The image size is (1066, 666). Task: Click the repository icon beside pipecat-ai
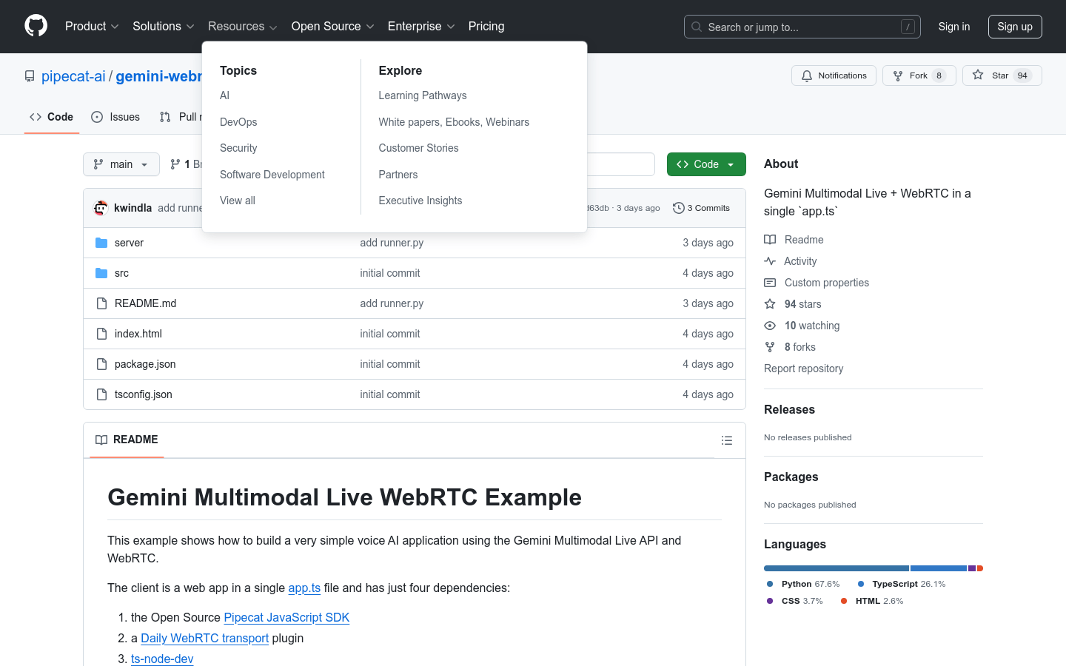pyautogui.click(x=30, y=76)
